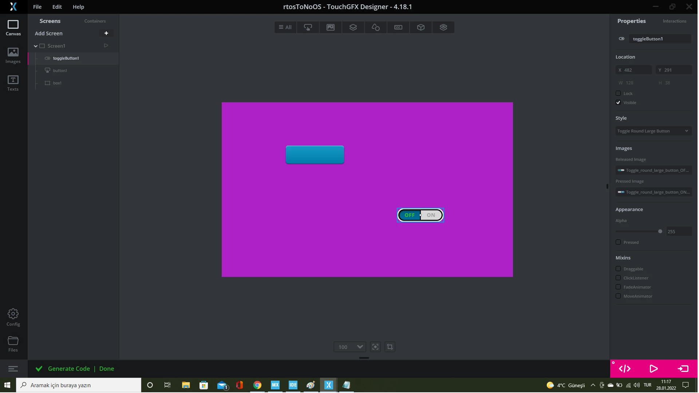Click the Run Target arrow icon

pyautogui.click(x=683, y=369)
